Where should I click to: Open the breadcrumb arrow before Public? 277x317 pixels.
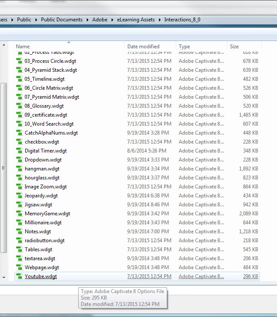click(12, 20)
